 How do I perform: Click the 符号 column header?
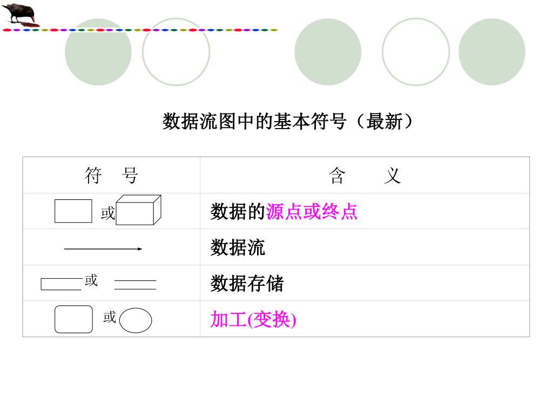tap(111, 176)
